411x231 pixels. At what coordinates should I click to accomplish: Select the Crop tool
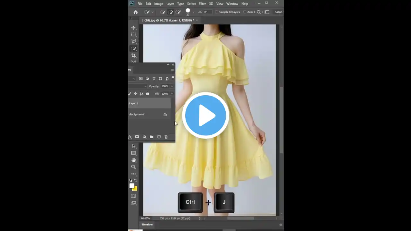(x=134, y=55)
